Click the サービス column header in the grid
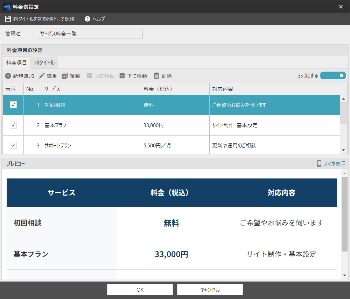This screenshot has height=299, width=350. tap(91, 89)
